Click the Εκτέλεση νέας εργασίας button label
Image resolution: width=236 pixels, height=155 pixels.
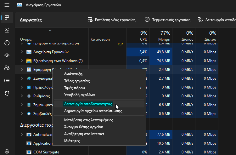(x=115, y=20)
